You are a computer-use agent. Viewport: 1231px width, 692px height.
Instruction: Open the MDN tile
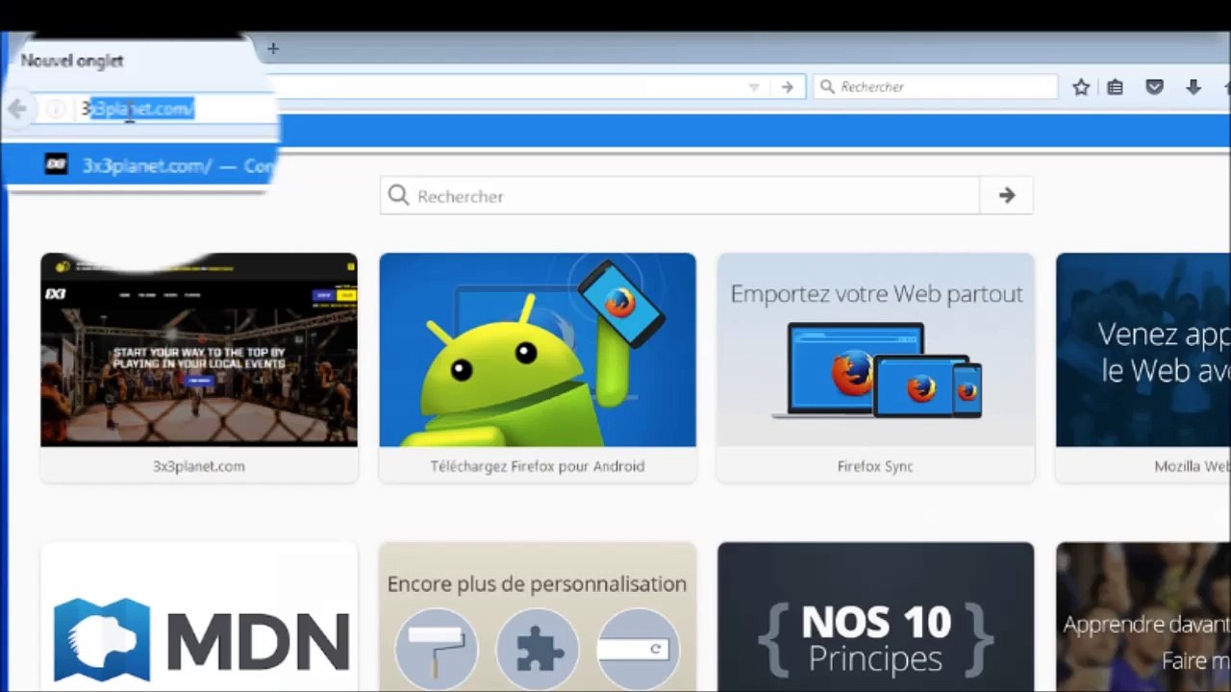click(199, 620)
